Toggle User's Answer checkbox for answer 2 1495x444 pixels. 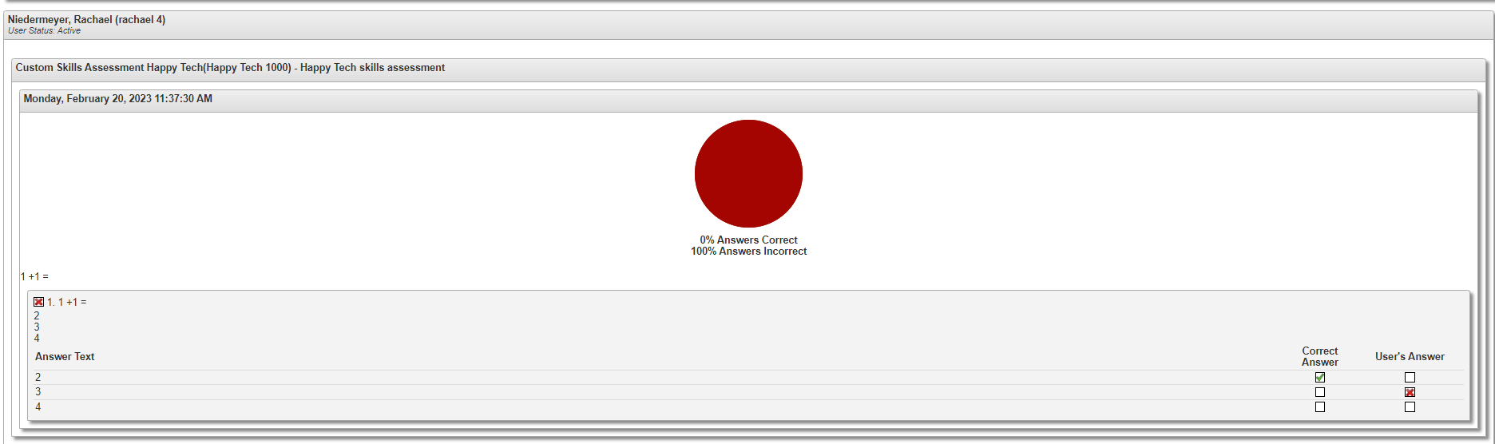[1410, 378]
